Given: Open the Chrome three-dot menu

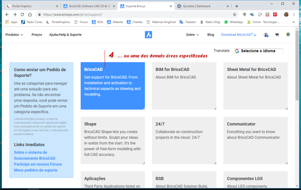Looking at the screenshot, I should coord(294,15).
